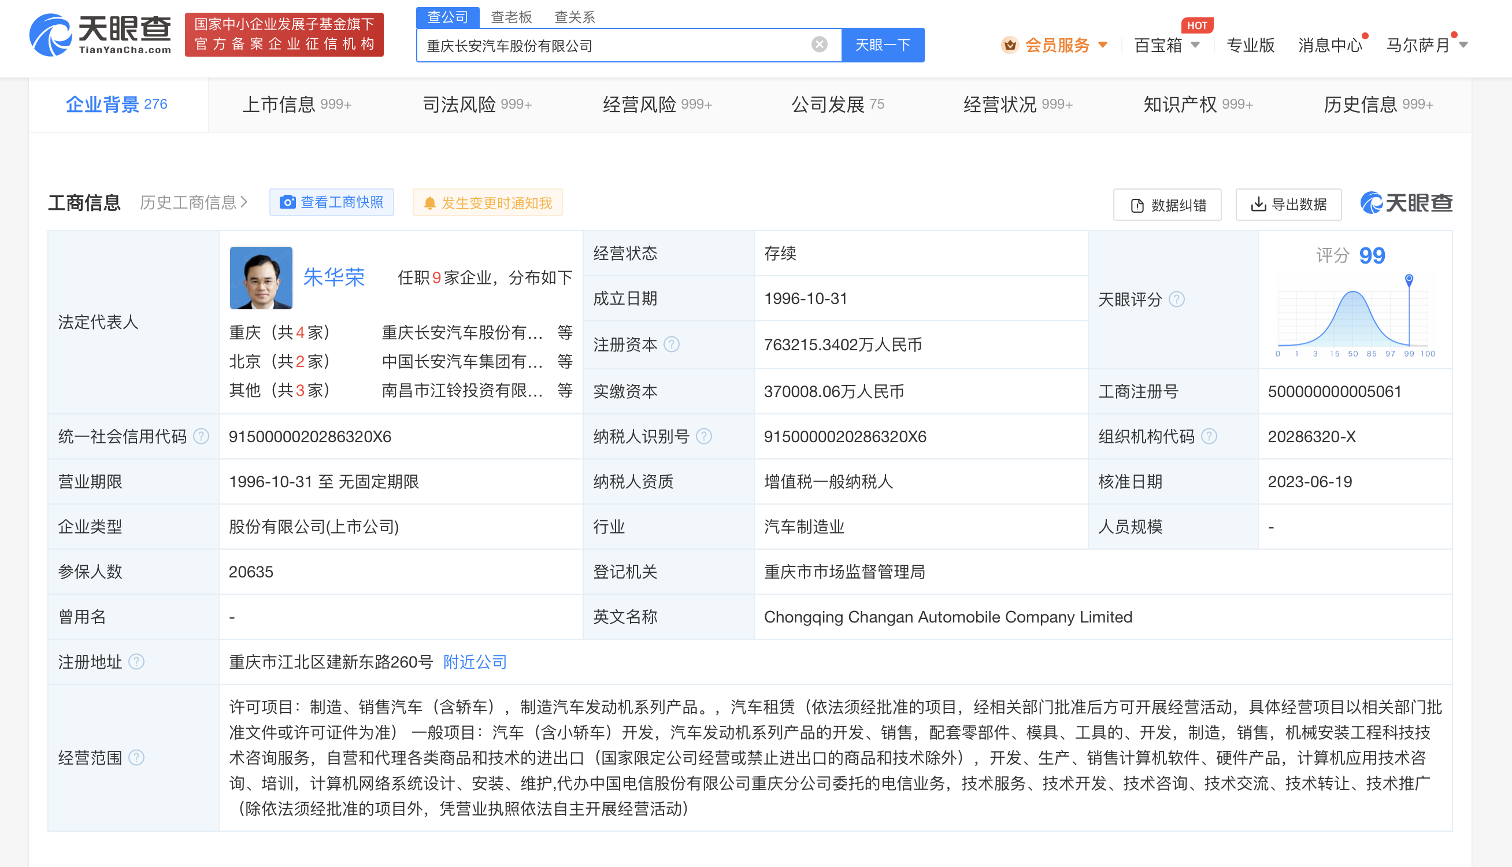Open the 专业版 link
Viewport: 1512px width, 867px height.
click(1251, 45)
